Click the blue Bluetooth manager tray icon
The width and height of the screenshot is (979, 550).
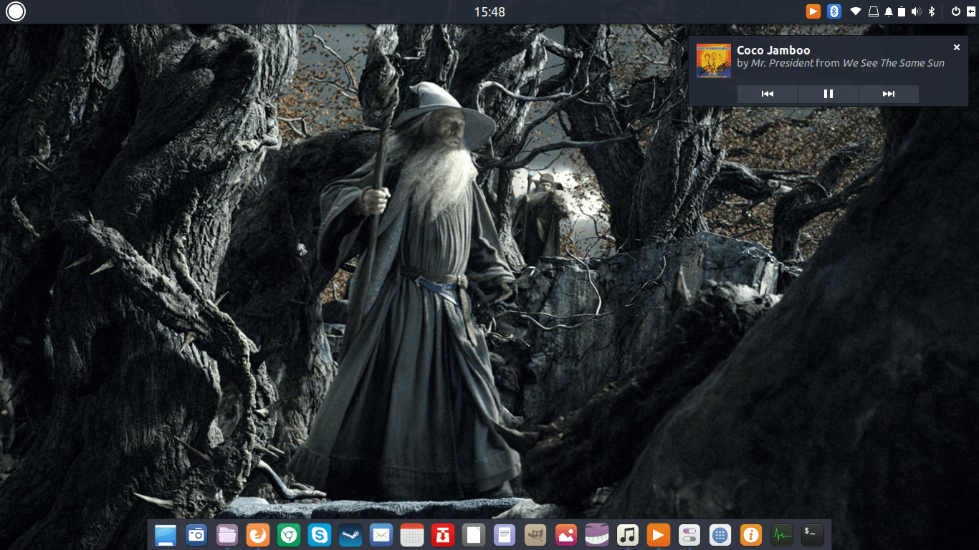point(834,11)
